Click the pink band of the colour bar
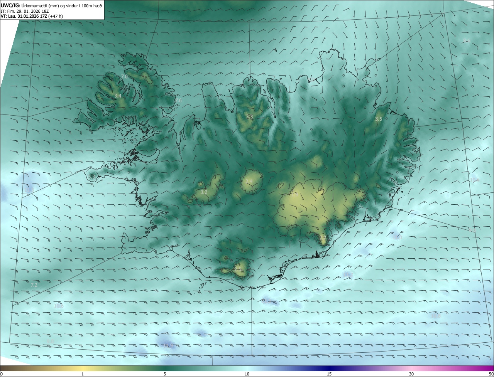Viewport: 494px width, 377px height. pos(411,368)
